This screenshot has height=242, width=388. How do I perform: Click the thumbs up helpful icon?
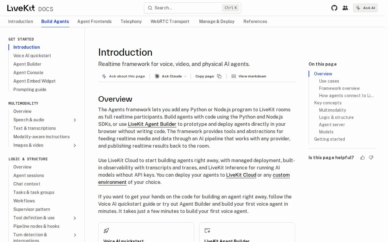coord(363,158)
